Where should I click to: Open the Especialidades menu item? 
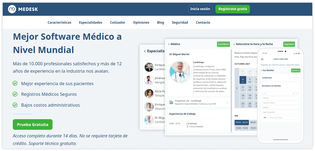click(x=91, y=23)
